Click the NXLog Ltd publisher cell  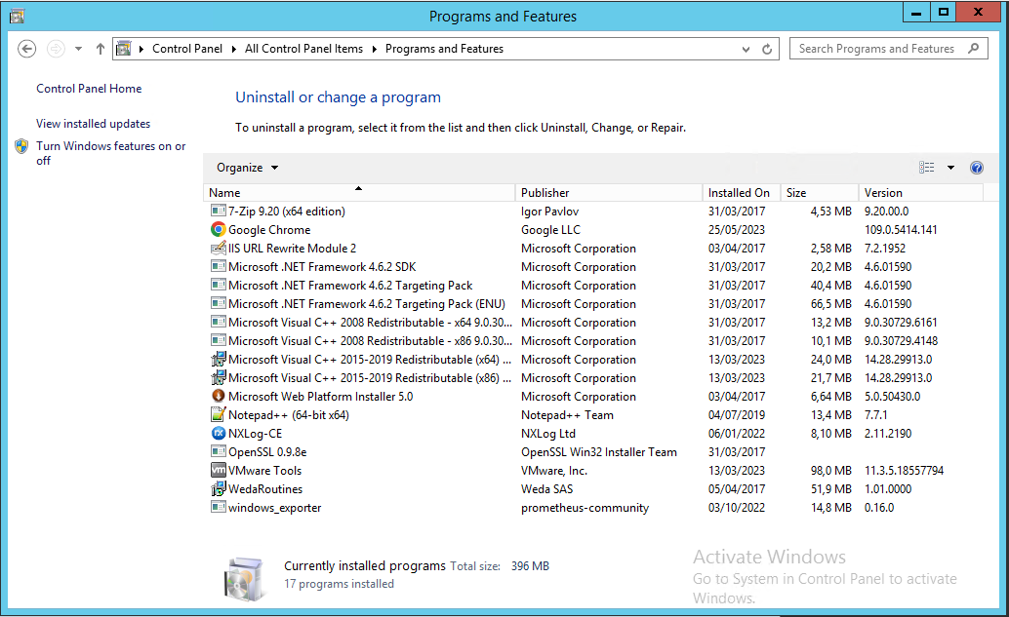(548, 434)
